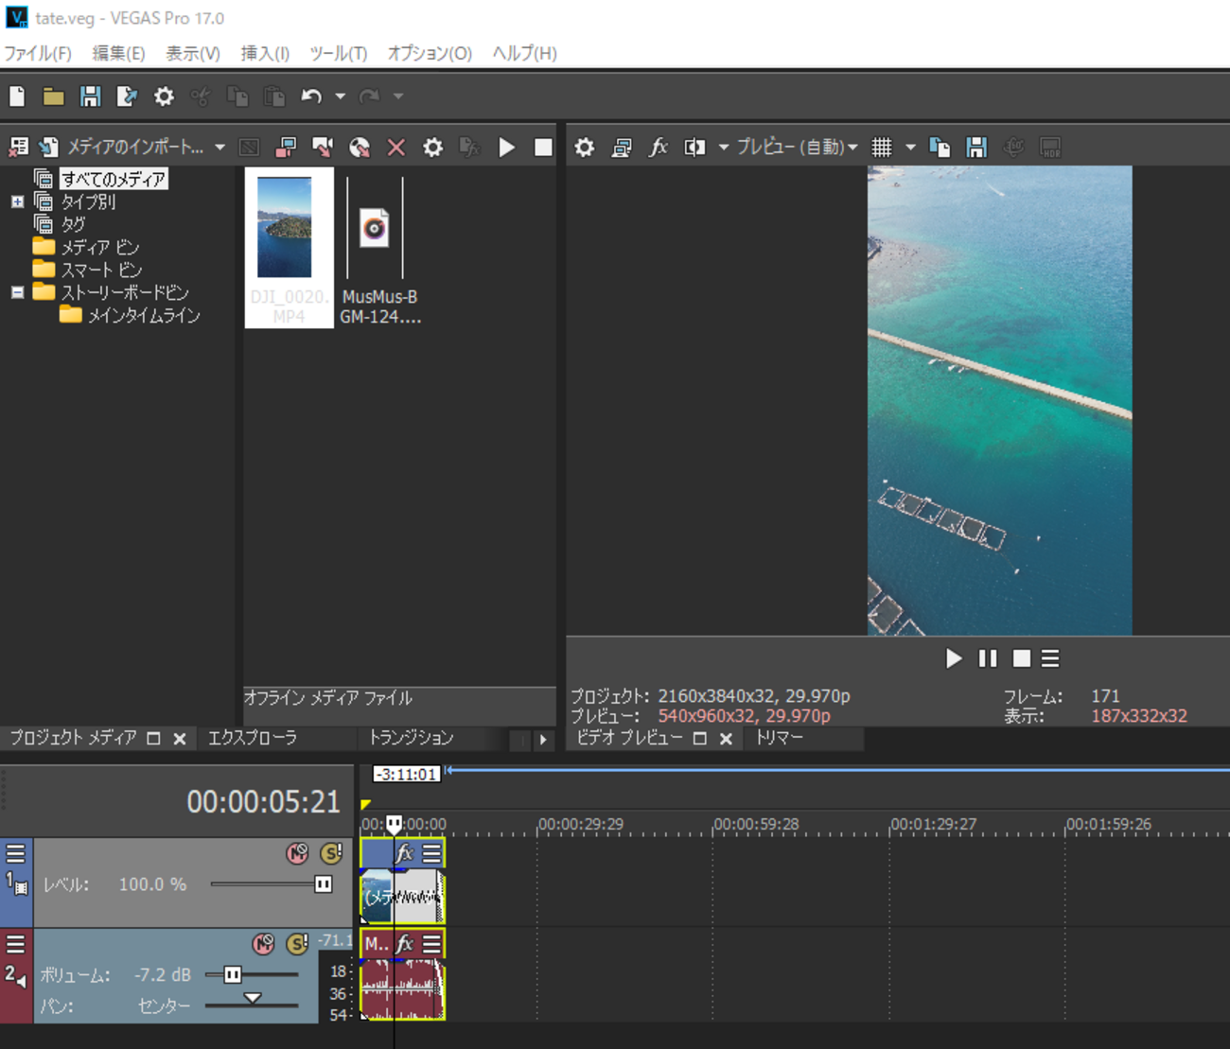Collapse the ストーリーボードビン tree node

click(17, 292)
